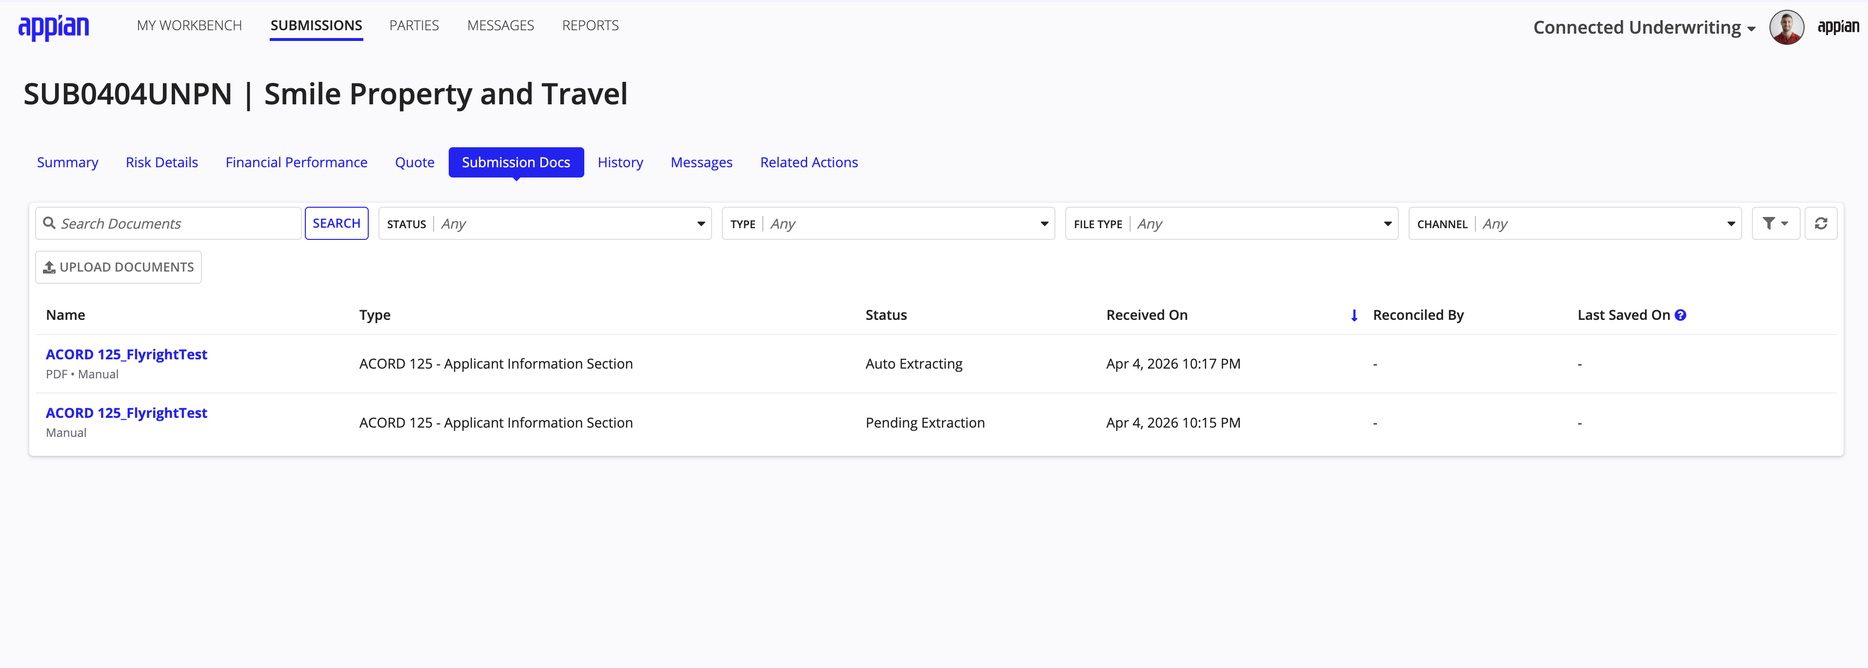1868x668 pixels.
Task: Open the Parties page
Action: pyautogui.click(x=414, y=25)
